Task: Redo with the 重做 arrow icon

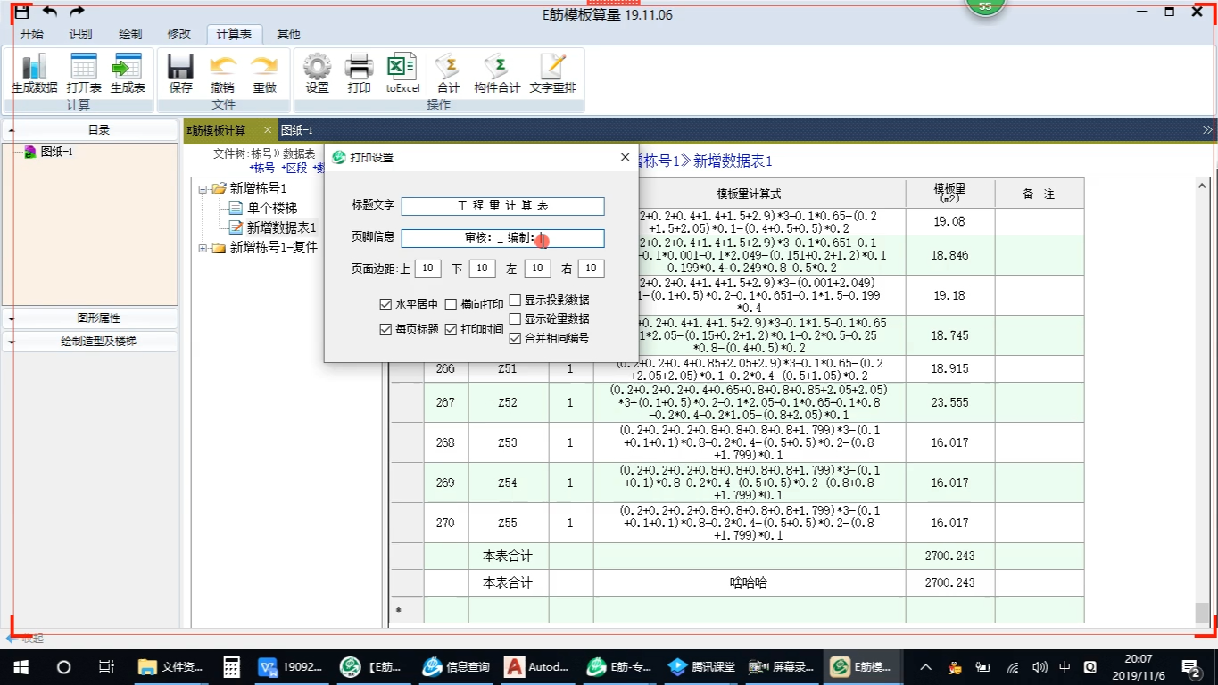Action: pyautogui.click(x=264, y=73)
